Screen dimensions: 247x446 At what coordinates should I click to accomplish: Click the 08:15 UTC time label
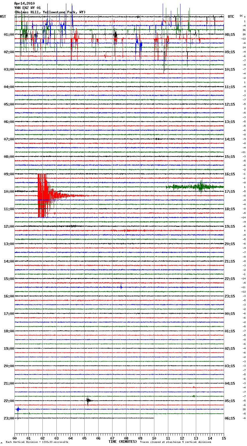(x=230, y=35)
